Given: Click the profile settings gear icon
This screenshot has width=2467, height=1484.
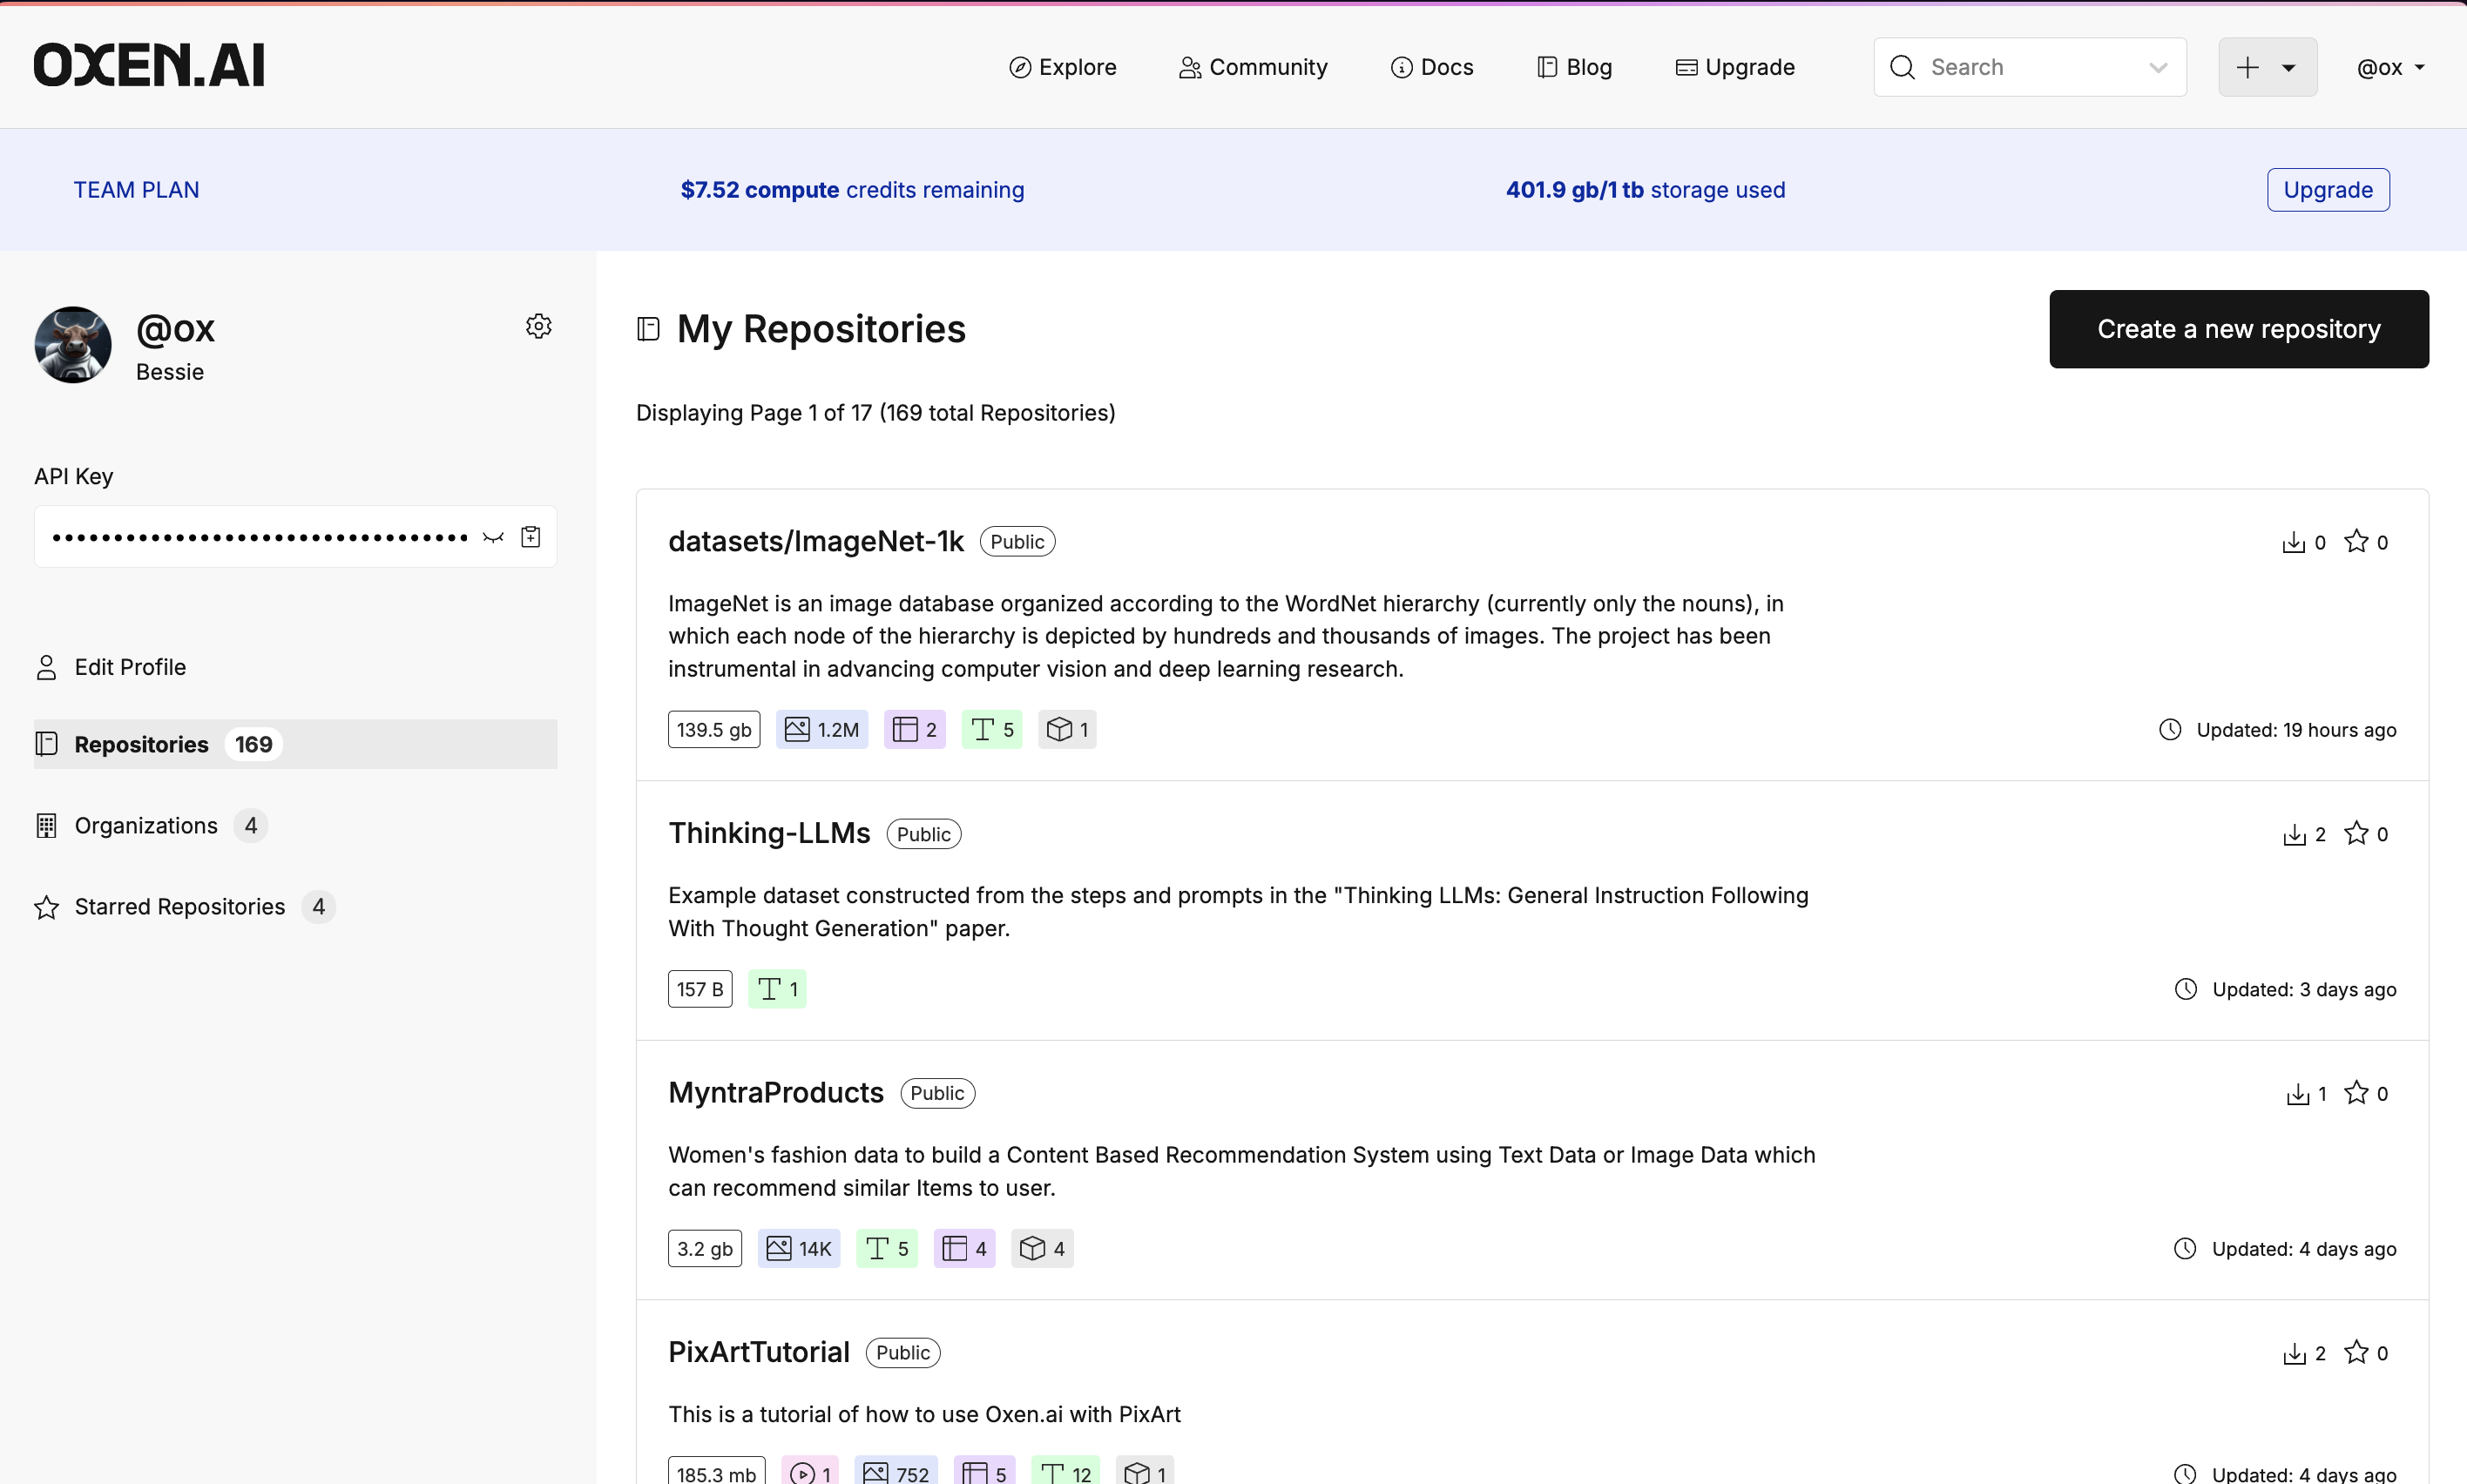Looking at the screenshot, I should pos(538,327).
